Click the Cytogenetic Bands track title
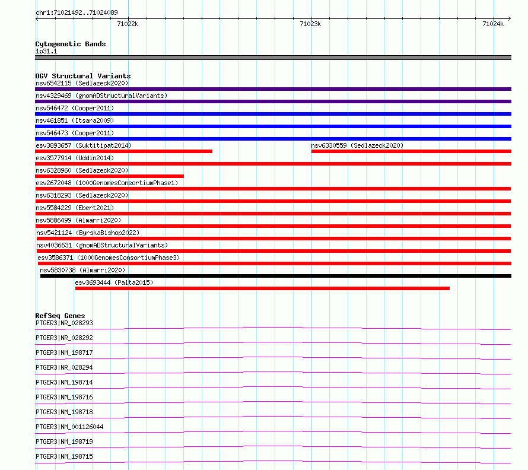This screenshot has height=470, width=528. (x=71, y=44)
